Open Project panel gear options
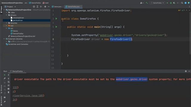Image resolution: width=191 pixels, height=107 pixels. point(45,7)
